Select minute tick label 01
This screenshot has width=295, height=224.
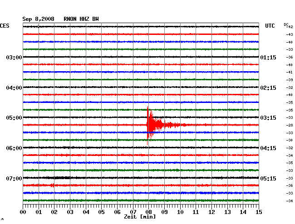39,212
